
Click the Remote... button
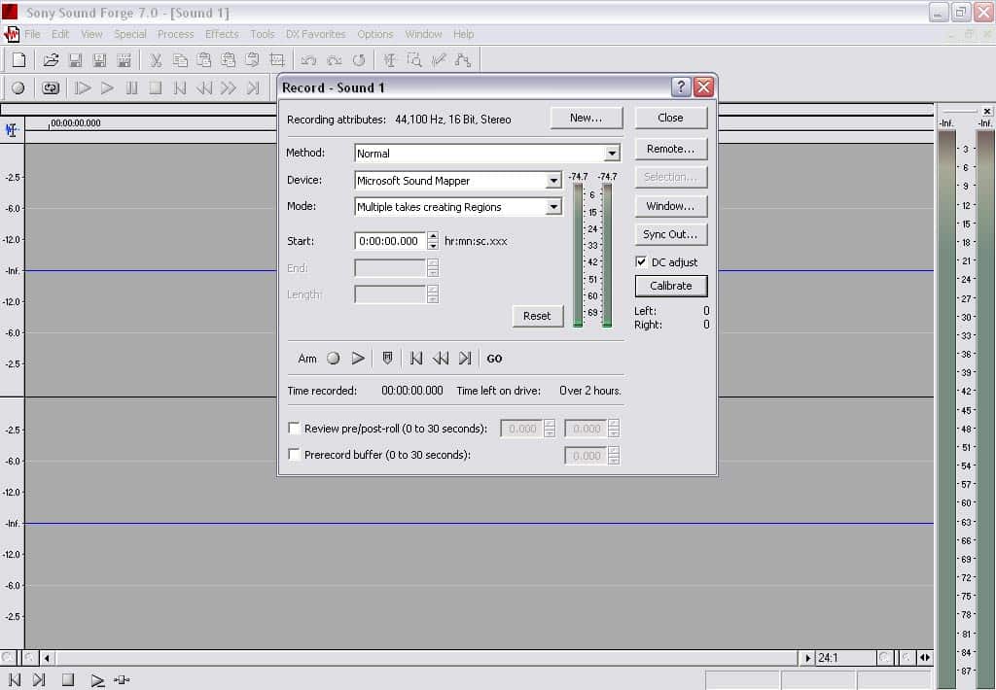click(671, 149)
